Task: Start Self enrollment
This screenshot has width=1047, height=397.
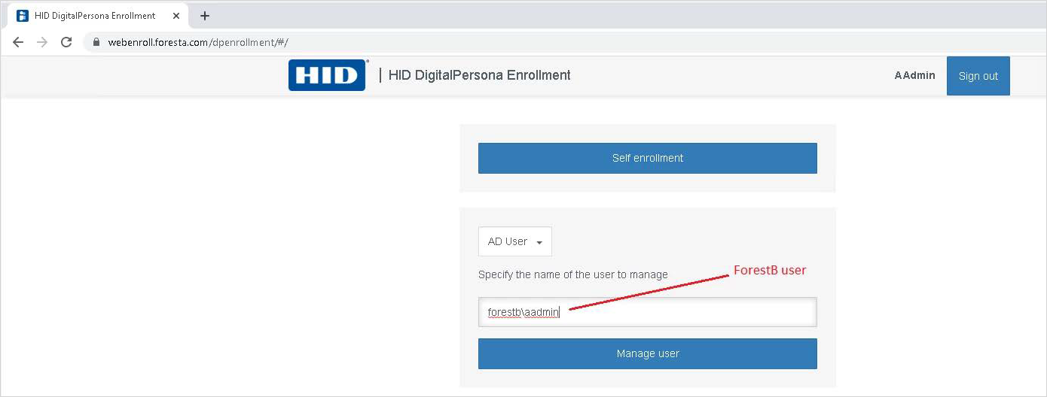Action: point(647,158)
